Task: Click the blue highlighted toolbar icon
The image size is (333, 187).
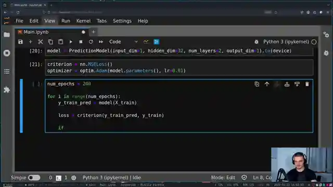Action: 156,42
